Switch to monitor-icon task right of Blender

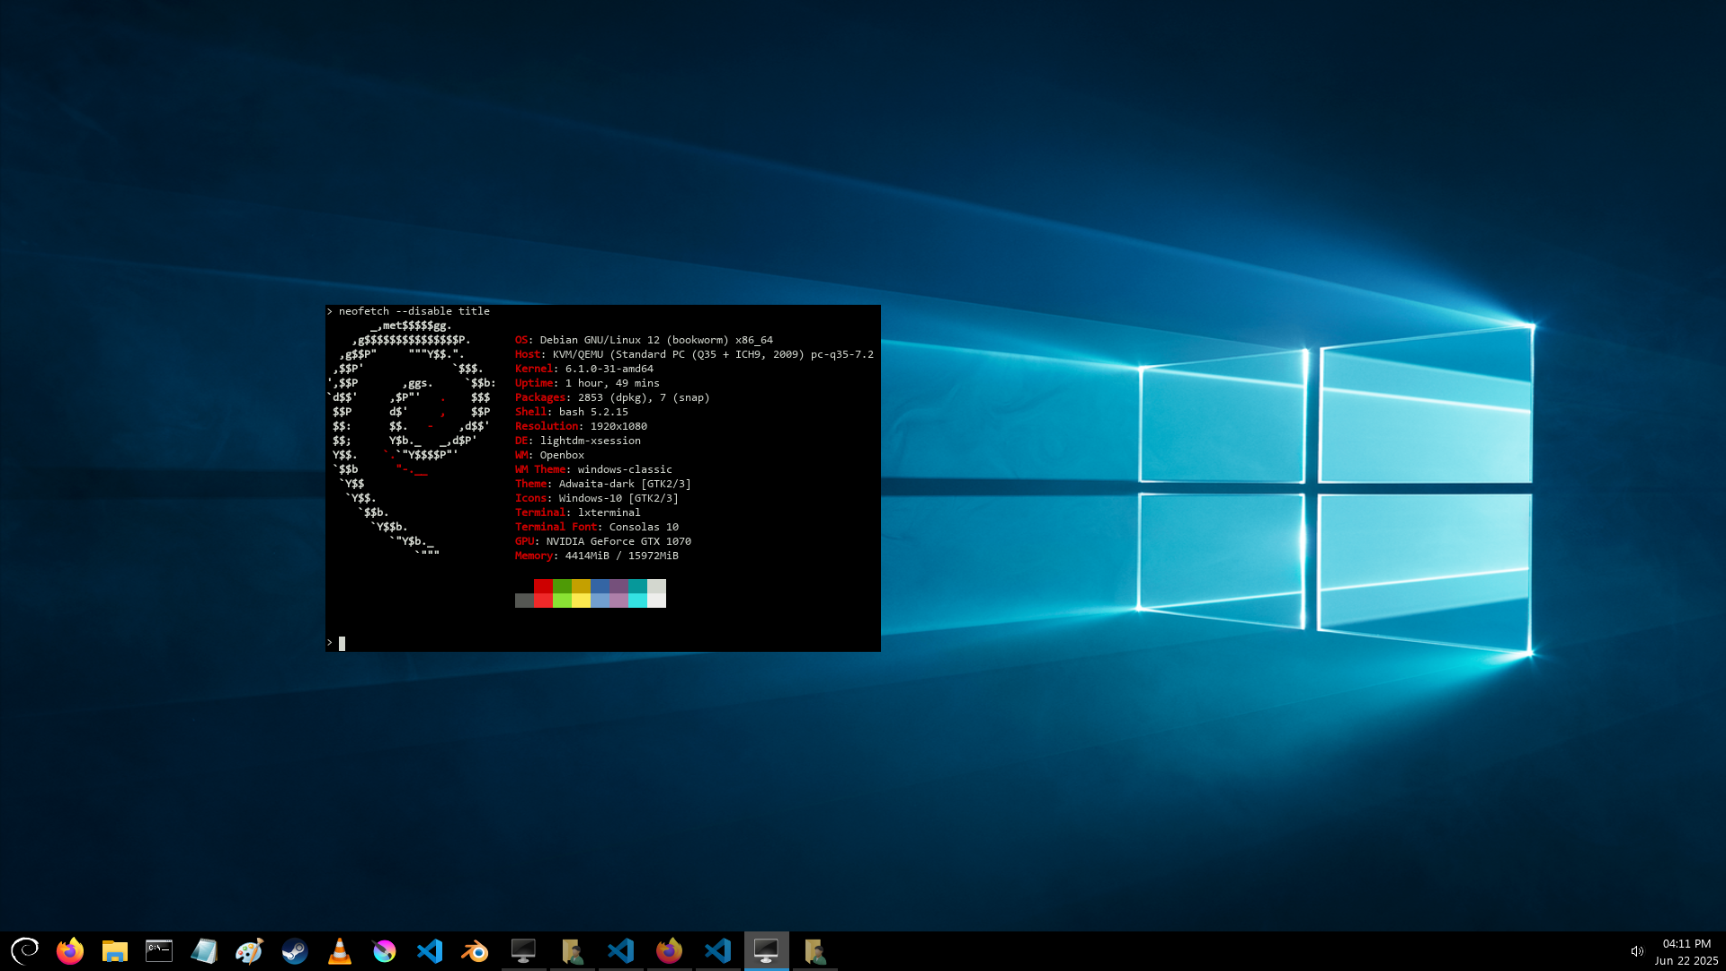(x=523, y=950)
